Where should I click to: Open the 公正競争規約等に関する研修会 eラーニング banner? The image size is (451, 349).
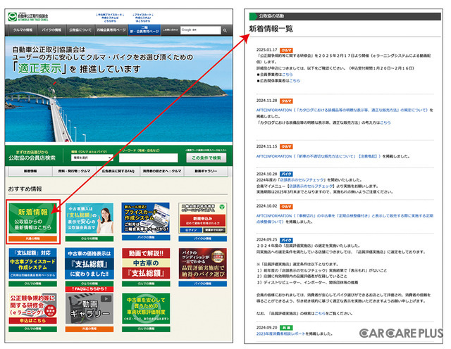(x=33, y=308)
